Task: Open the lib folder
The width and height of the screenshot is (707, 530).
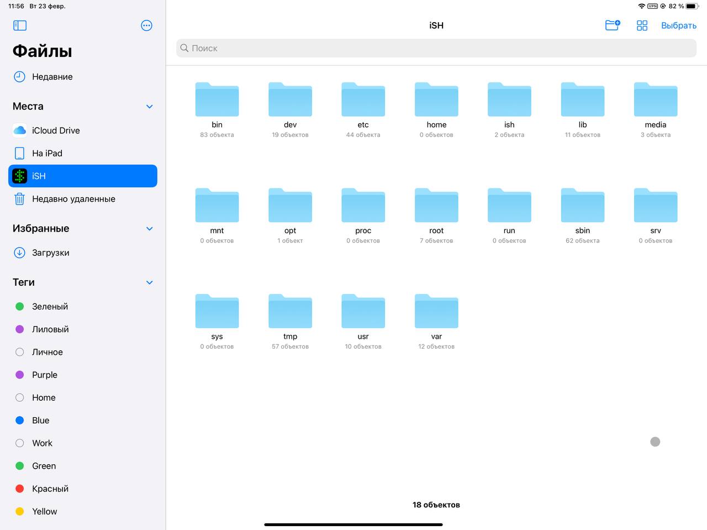Action: point(583,99)
